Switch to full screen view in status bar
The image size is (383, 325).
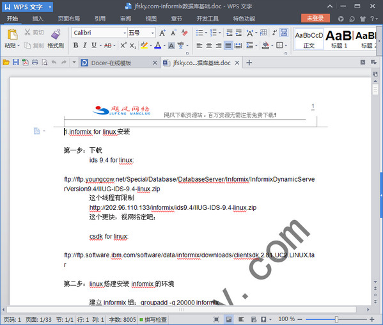pos(216,319)
